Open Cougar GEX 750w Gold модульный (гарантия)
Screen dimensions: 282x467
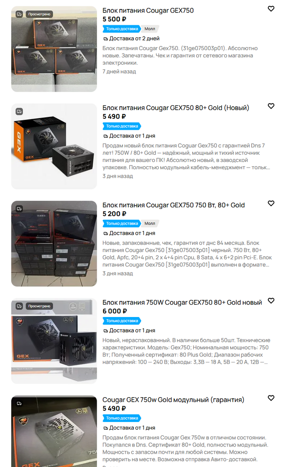(x=173, y=400)
